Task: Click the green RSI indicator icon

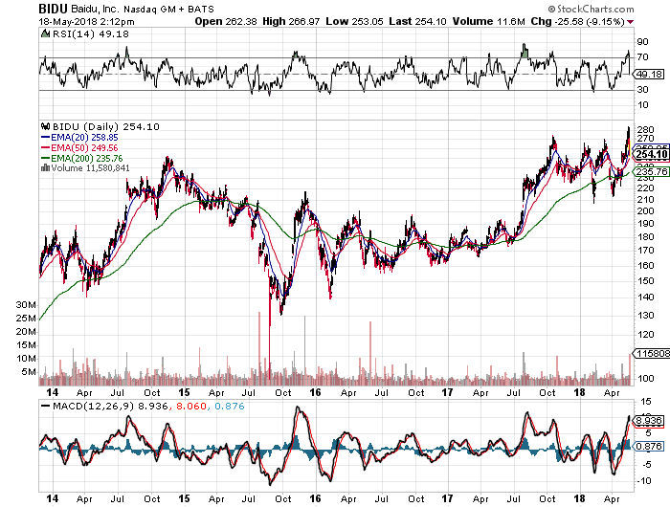Action: pyautogui.click(x=45, y=33)
